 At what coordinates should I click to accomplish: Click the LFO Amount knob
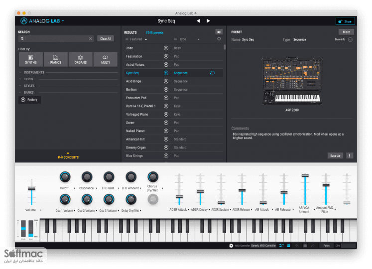click(x=130, y=177)
